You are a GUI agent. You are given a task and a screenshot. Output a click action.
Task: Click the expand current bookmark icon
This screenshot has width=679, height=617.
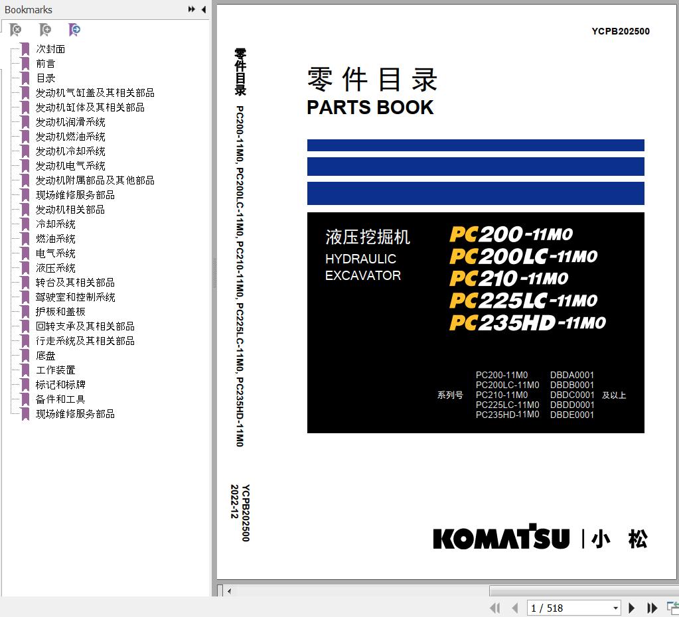pos(74,30)
